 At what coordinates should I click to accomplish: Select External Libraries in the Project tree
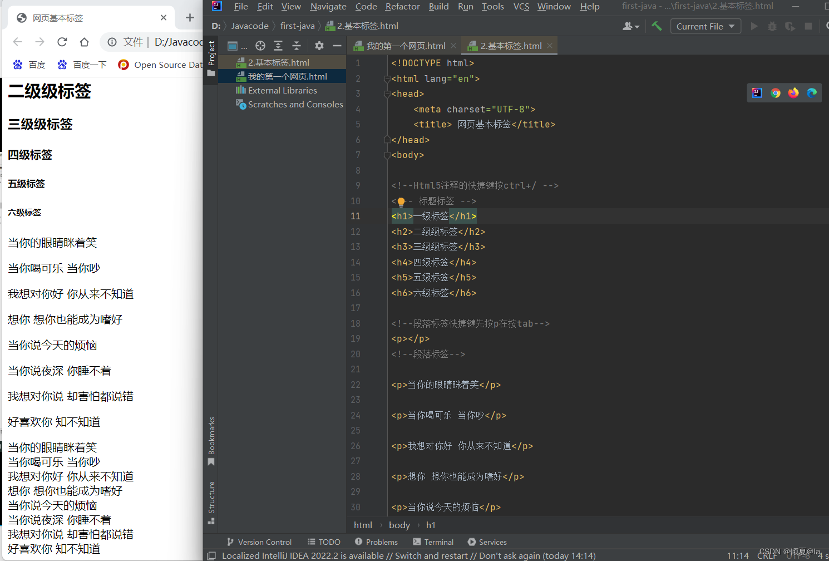282,90
